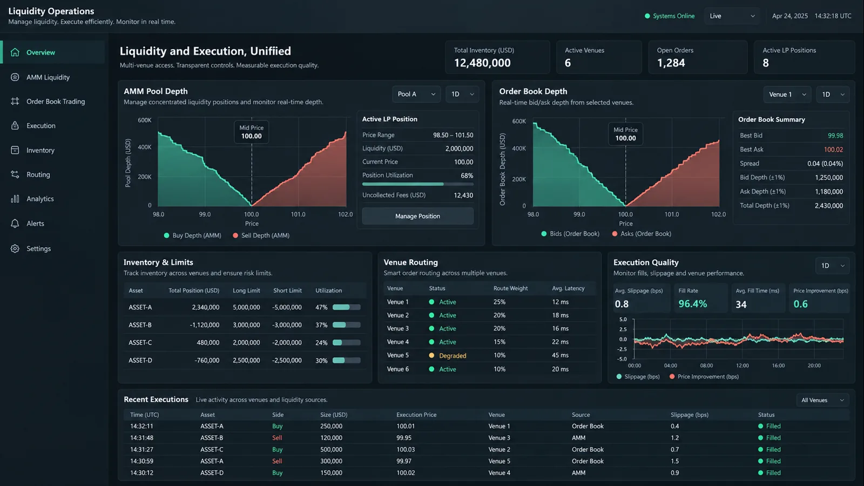The image size is (864, 486).
Task: Click the Analytics bar chart icon
Action: coord(15,199)
